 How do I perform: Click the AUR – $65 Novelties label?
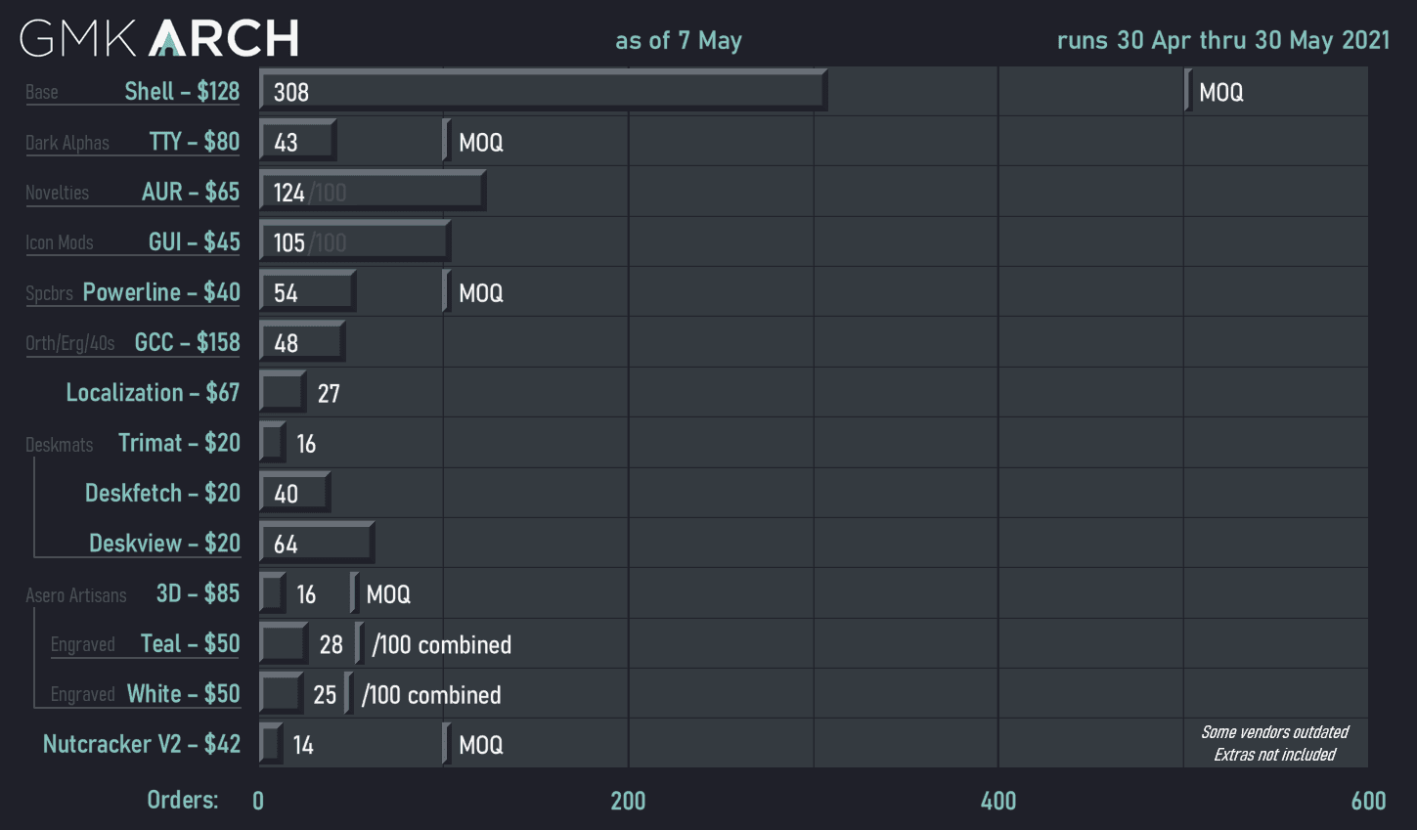(190, 192)
